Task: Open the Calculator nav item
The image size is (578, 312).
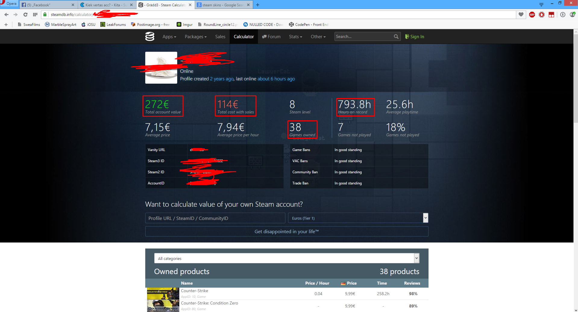Action: tap(243, 37)
